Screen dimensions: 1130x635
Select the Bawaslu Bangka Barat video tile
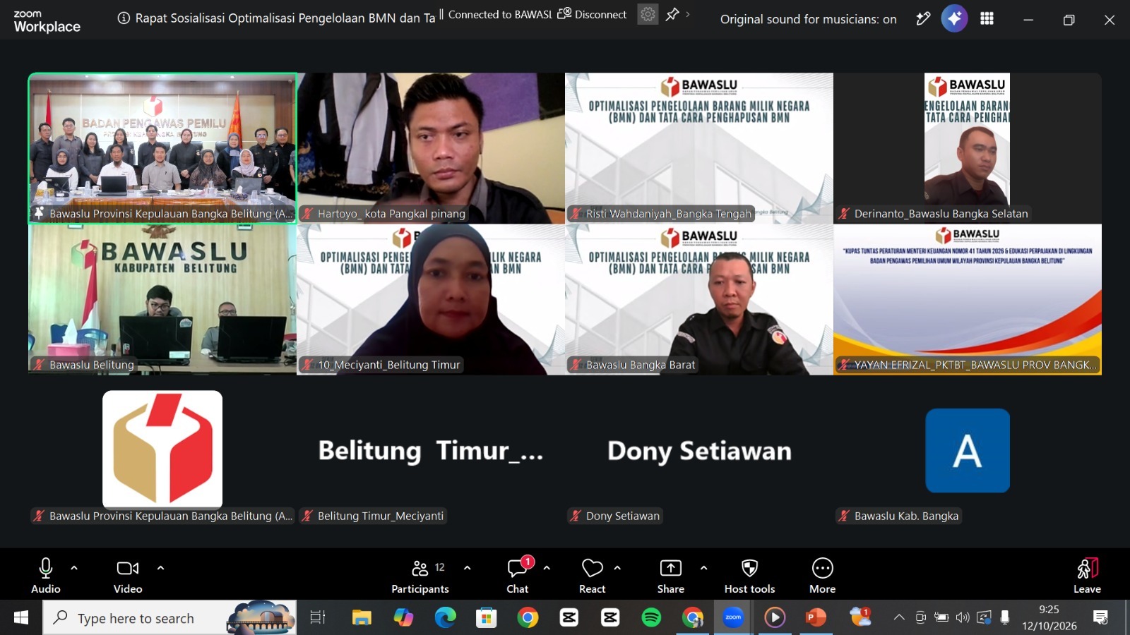tap(699, 299)
